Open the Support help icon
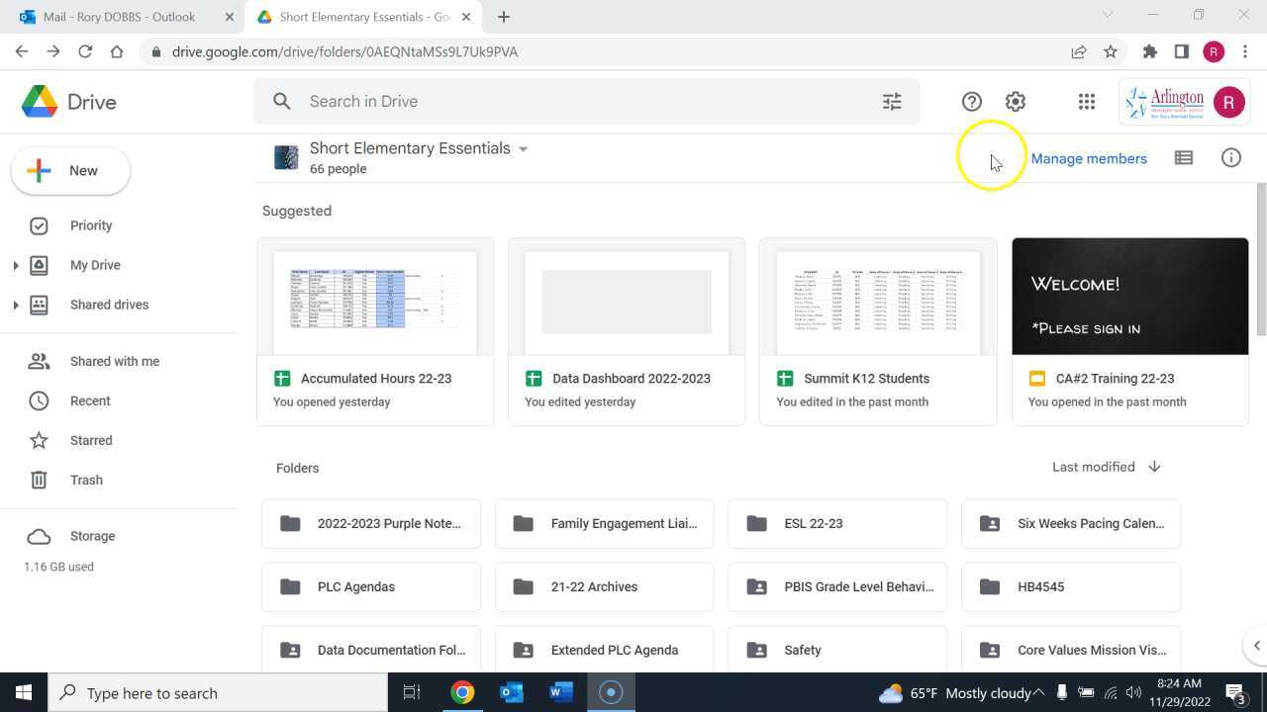Screen dimensions: 1267x712 coord(971,102)
